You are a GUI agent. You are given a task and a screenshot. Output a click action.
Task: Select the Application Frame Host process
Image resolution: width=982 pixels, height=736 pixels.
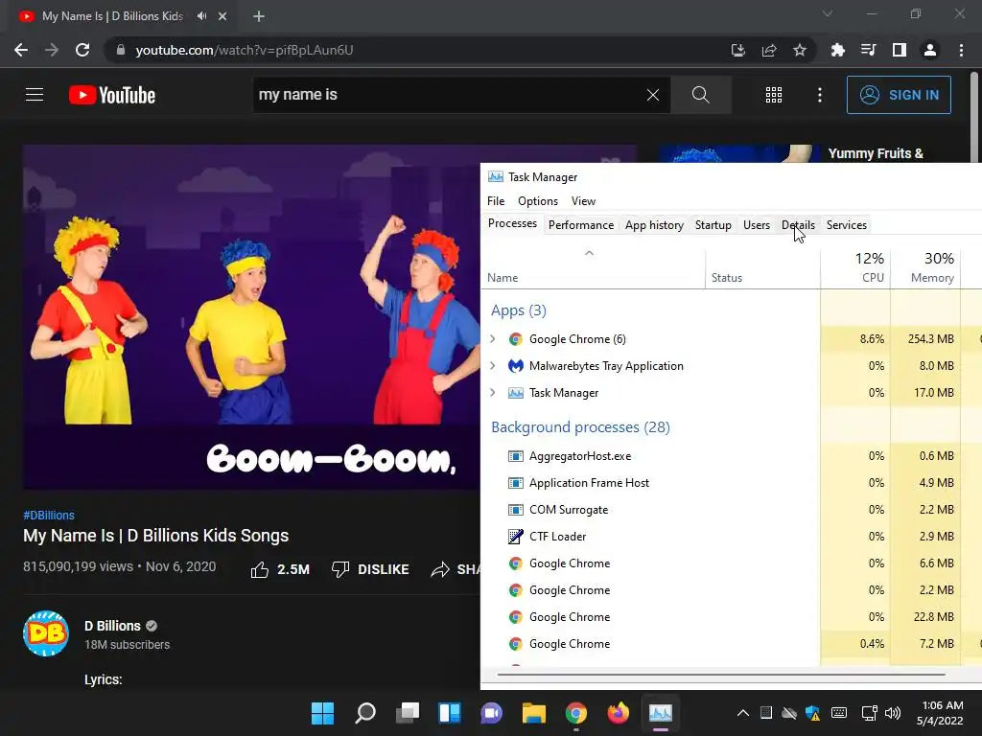pos(589,483)
